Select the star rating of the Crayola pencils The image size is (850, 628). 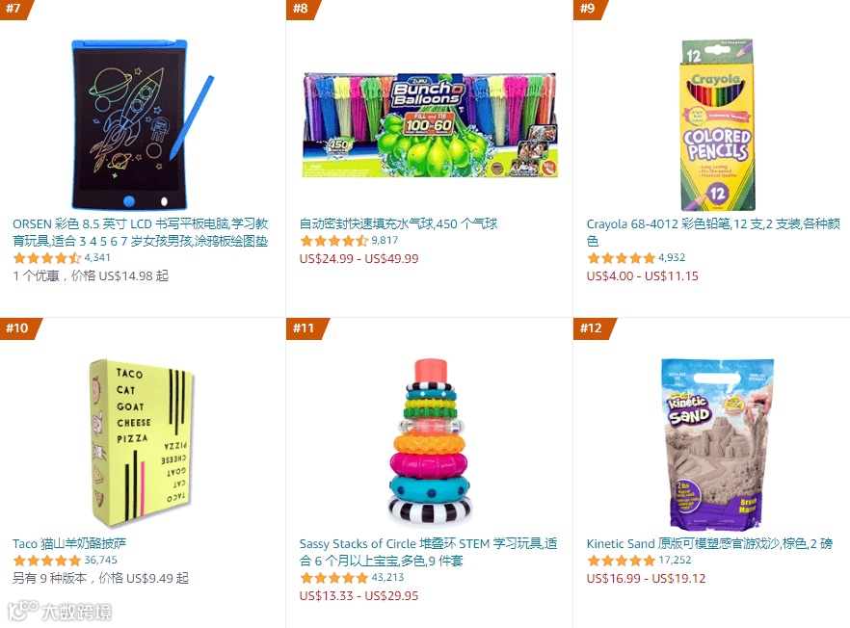click(x=622, y=258)
